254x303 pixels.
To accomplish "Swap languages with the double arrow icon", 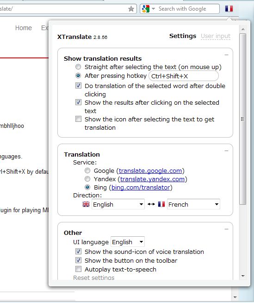I will pyautogui.click(x=151, y=204).
